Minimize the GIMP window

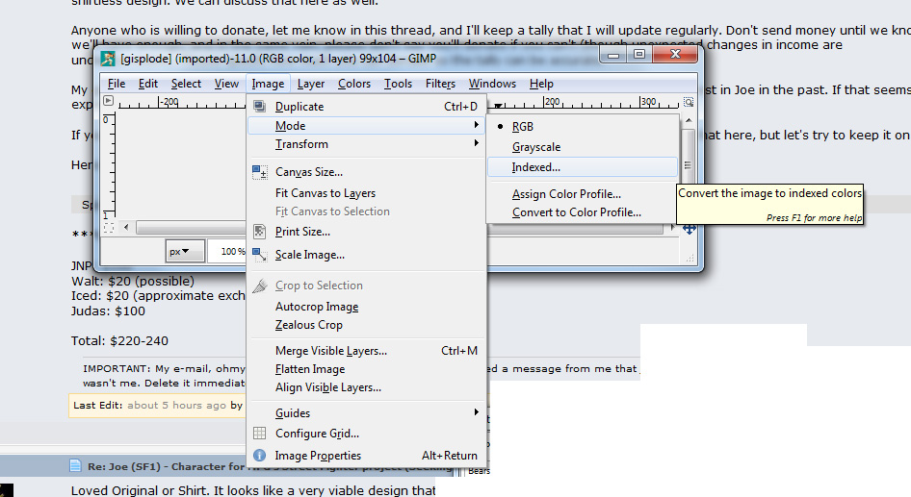[x=612, y=55]
